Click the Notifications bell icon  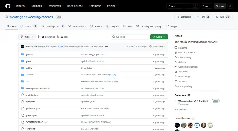178,17
